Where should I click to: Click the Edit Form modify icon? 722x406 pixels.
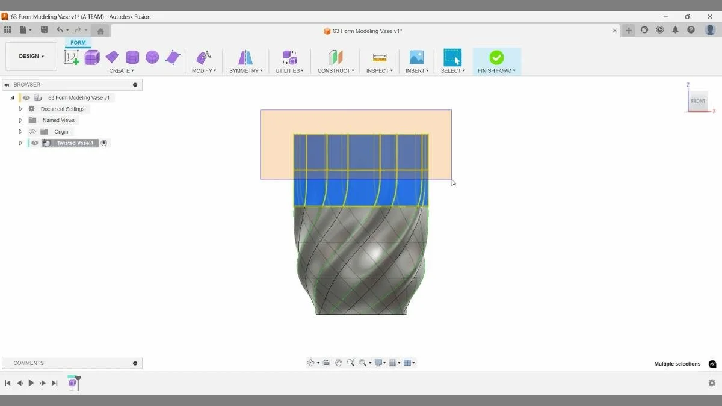point(204,57)
